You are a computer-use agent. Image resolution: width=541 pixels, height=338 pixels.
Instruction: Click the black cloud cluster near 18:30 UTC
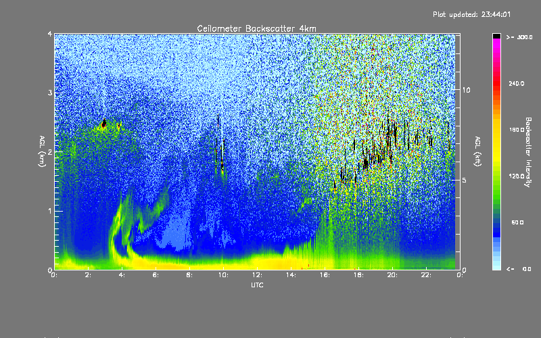(367, 162)
